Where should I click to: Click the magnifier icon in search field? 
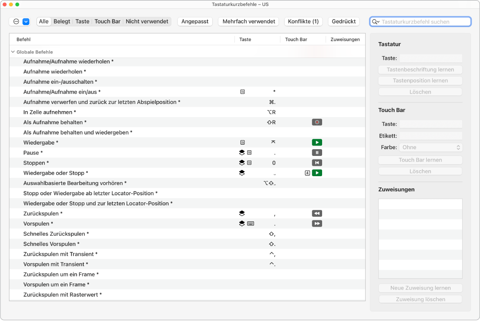click(x=375, y=22)
